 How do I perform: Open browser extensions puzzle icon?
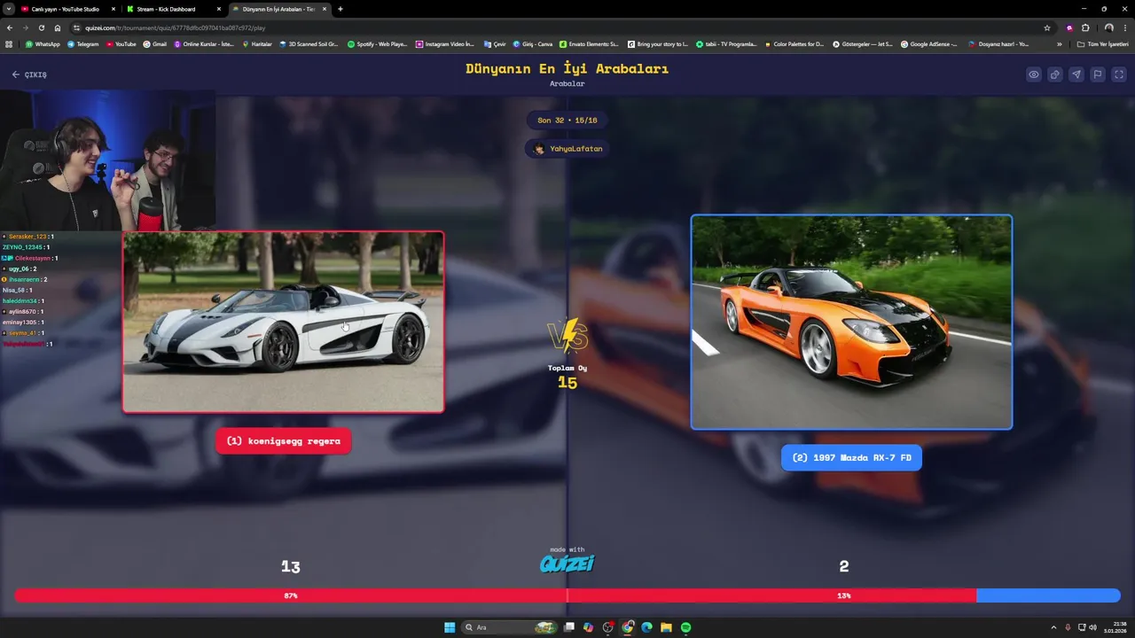point(1085,27)
